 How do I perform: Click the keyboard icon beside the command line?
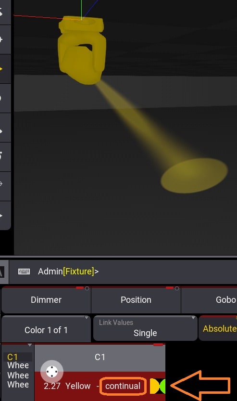24,272
